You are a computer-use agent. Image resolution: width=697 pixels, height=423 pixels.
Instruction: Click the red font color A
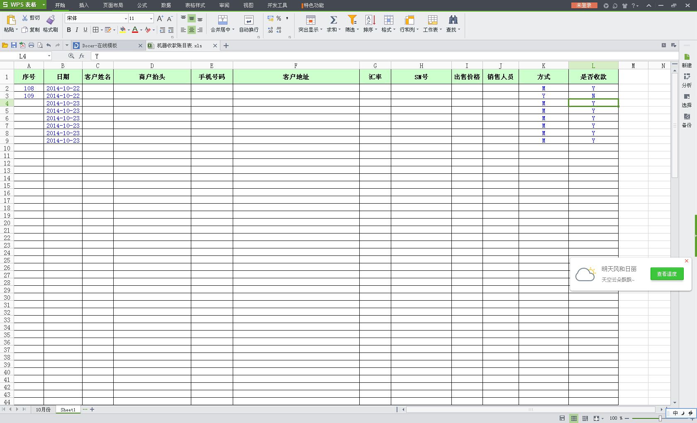(x=135, y=30)
